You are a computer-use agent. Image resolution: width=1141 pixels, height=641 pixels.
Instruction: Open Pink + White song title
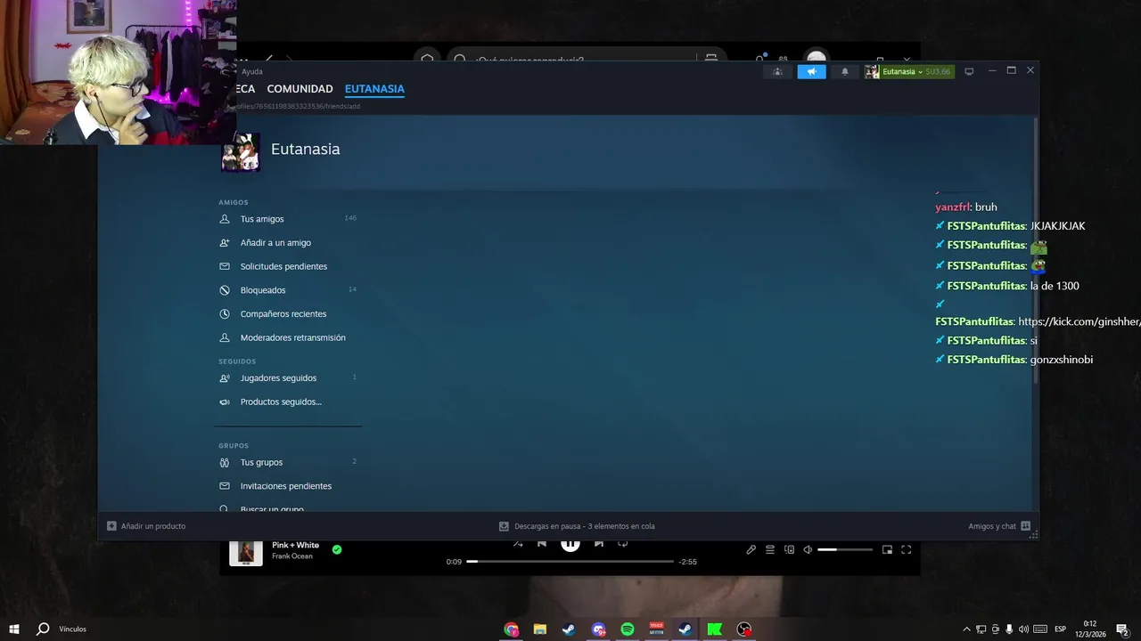coord(295,545)
